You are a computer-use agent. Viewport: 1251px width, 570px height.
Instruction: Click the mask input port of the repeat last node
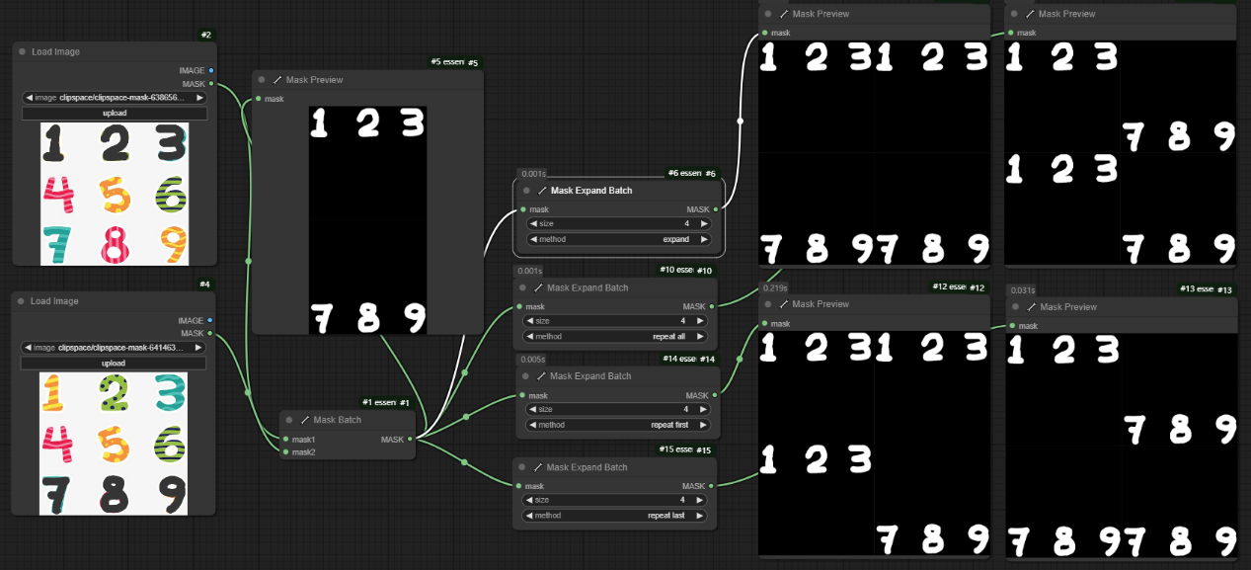coord(519,486)
